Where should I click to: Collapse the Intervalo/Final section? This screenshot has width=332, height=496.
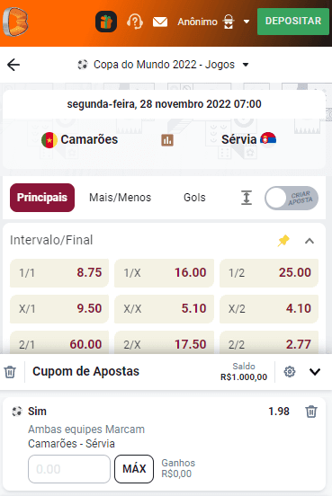pyautogui.click(x=310, y=241)
